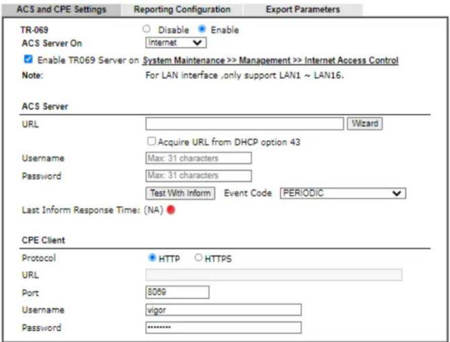This screenshot has height=342, width=450.
Task: Follow the Internet Access Control link
Action: (x=270, y=61)
